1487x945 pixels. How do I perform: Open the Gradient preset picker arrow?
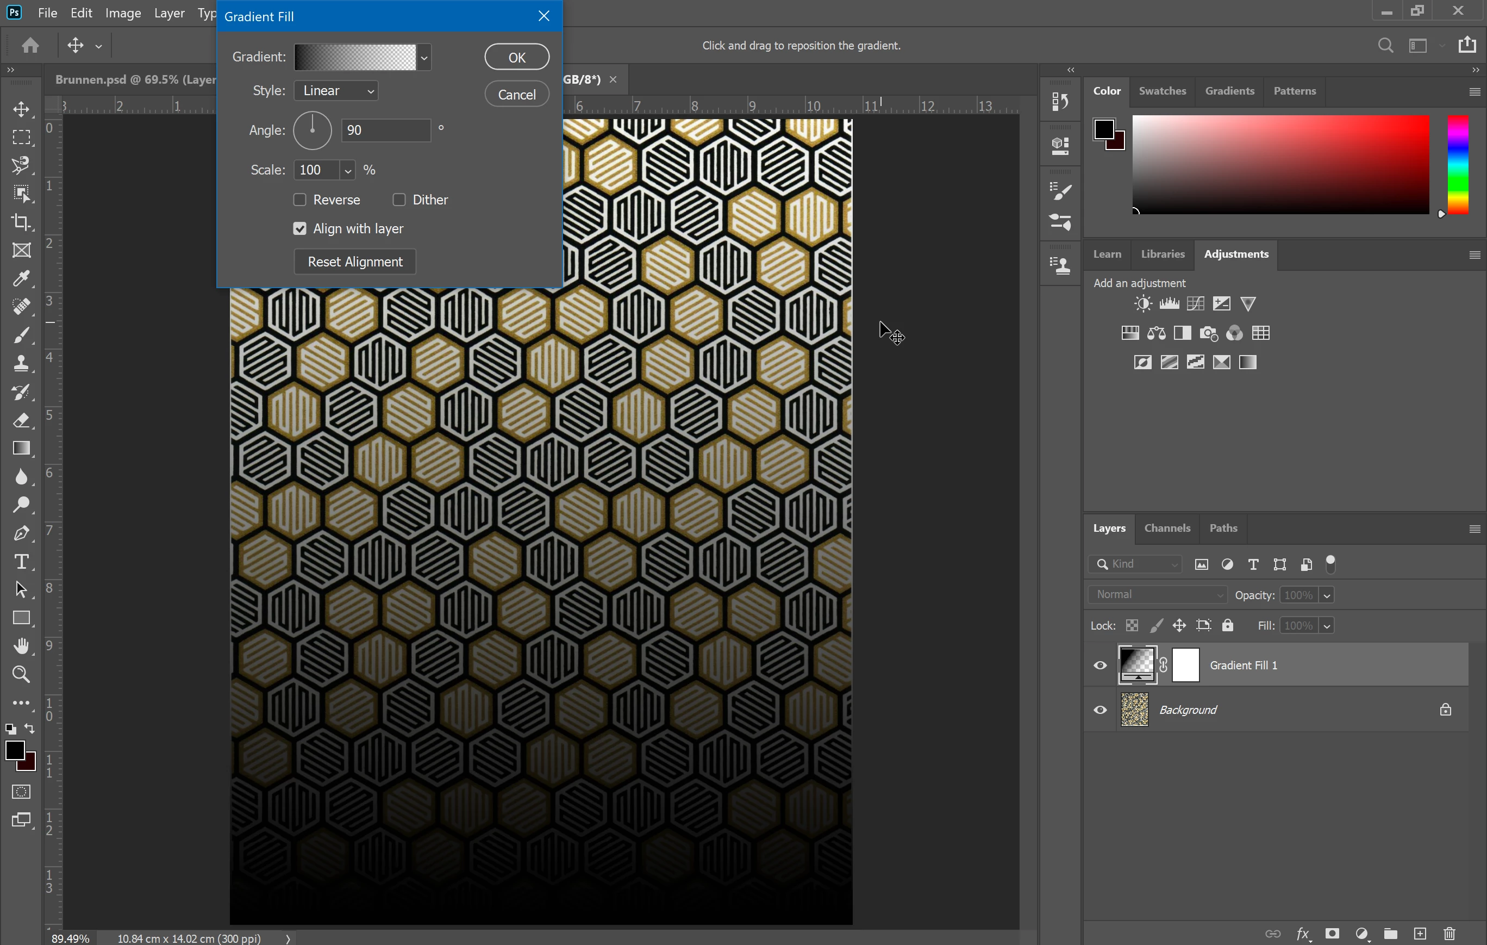[x=424, y=58]
